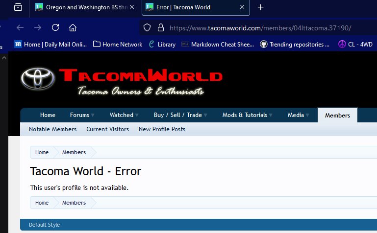Reload the current page

pos(55,27)
